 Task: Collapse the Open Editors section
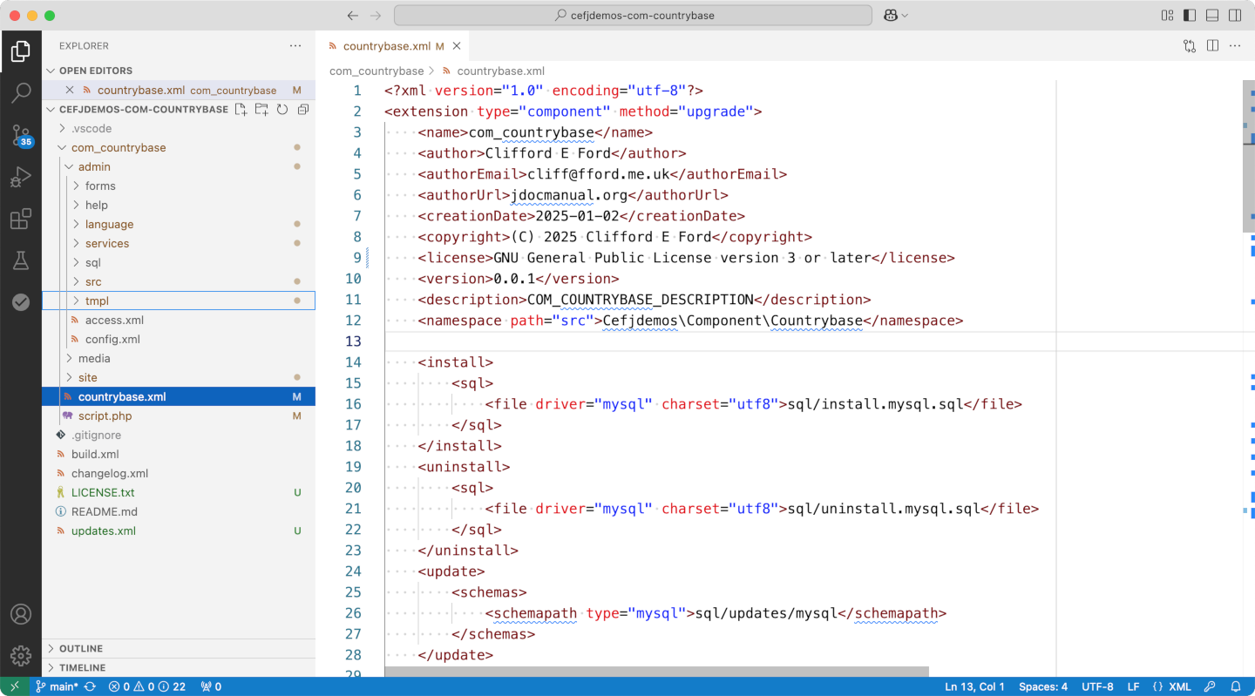[x=51, y=71]
